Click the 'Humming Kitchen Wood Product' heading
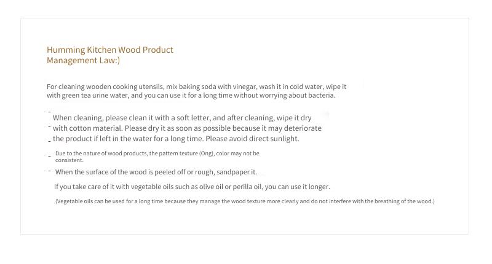The height and width of the screenshot is (264, 492). (x=110, y=50)
